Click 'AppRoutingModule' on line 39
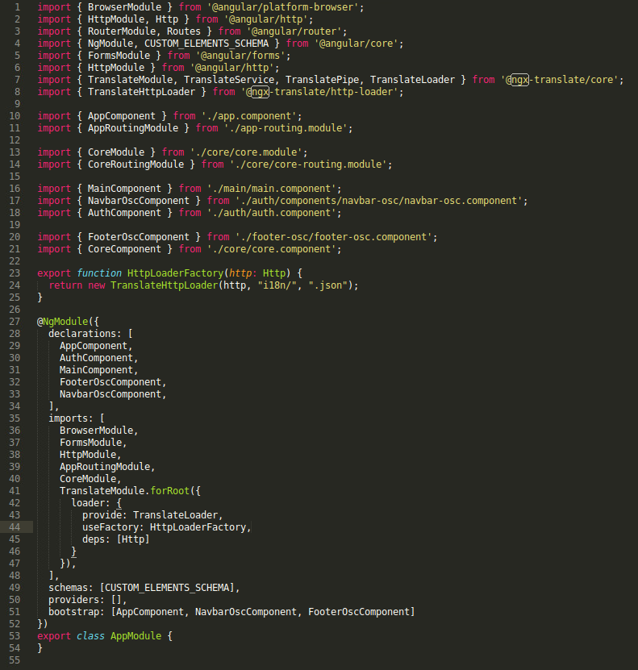Viewport: 638px width, 670px height. pyautogui.click(x=105, y=467)
